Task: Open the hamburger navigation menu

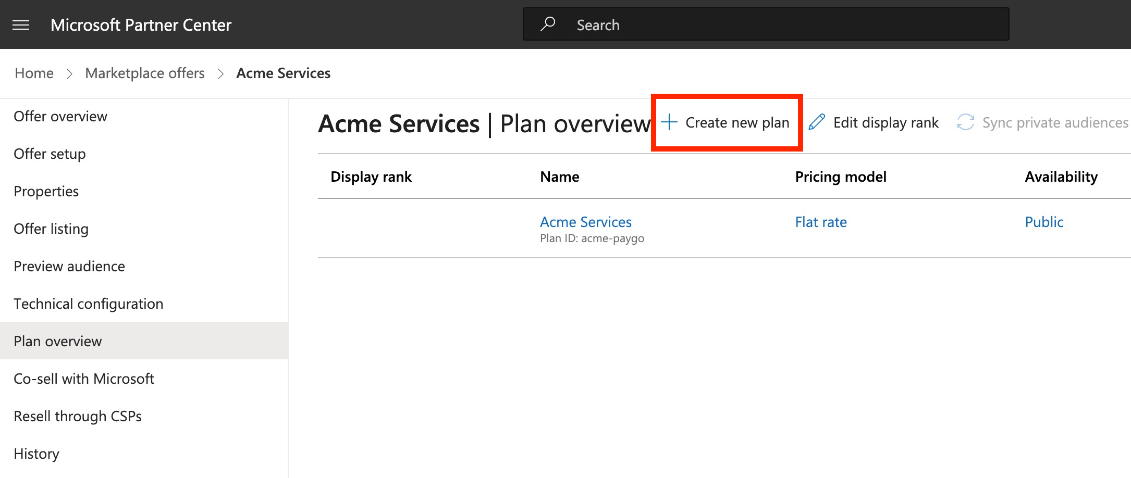Action: point(21,25)
